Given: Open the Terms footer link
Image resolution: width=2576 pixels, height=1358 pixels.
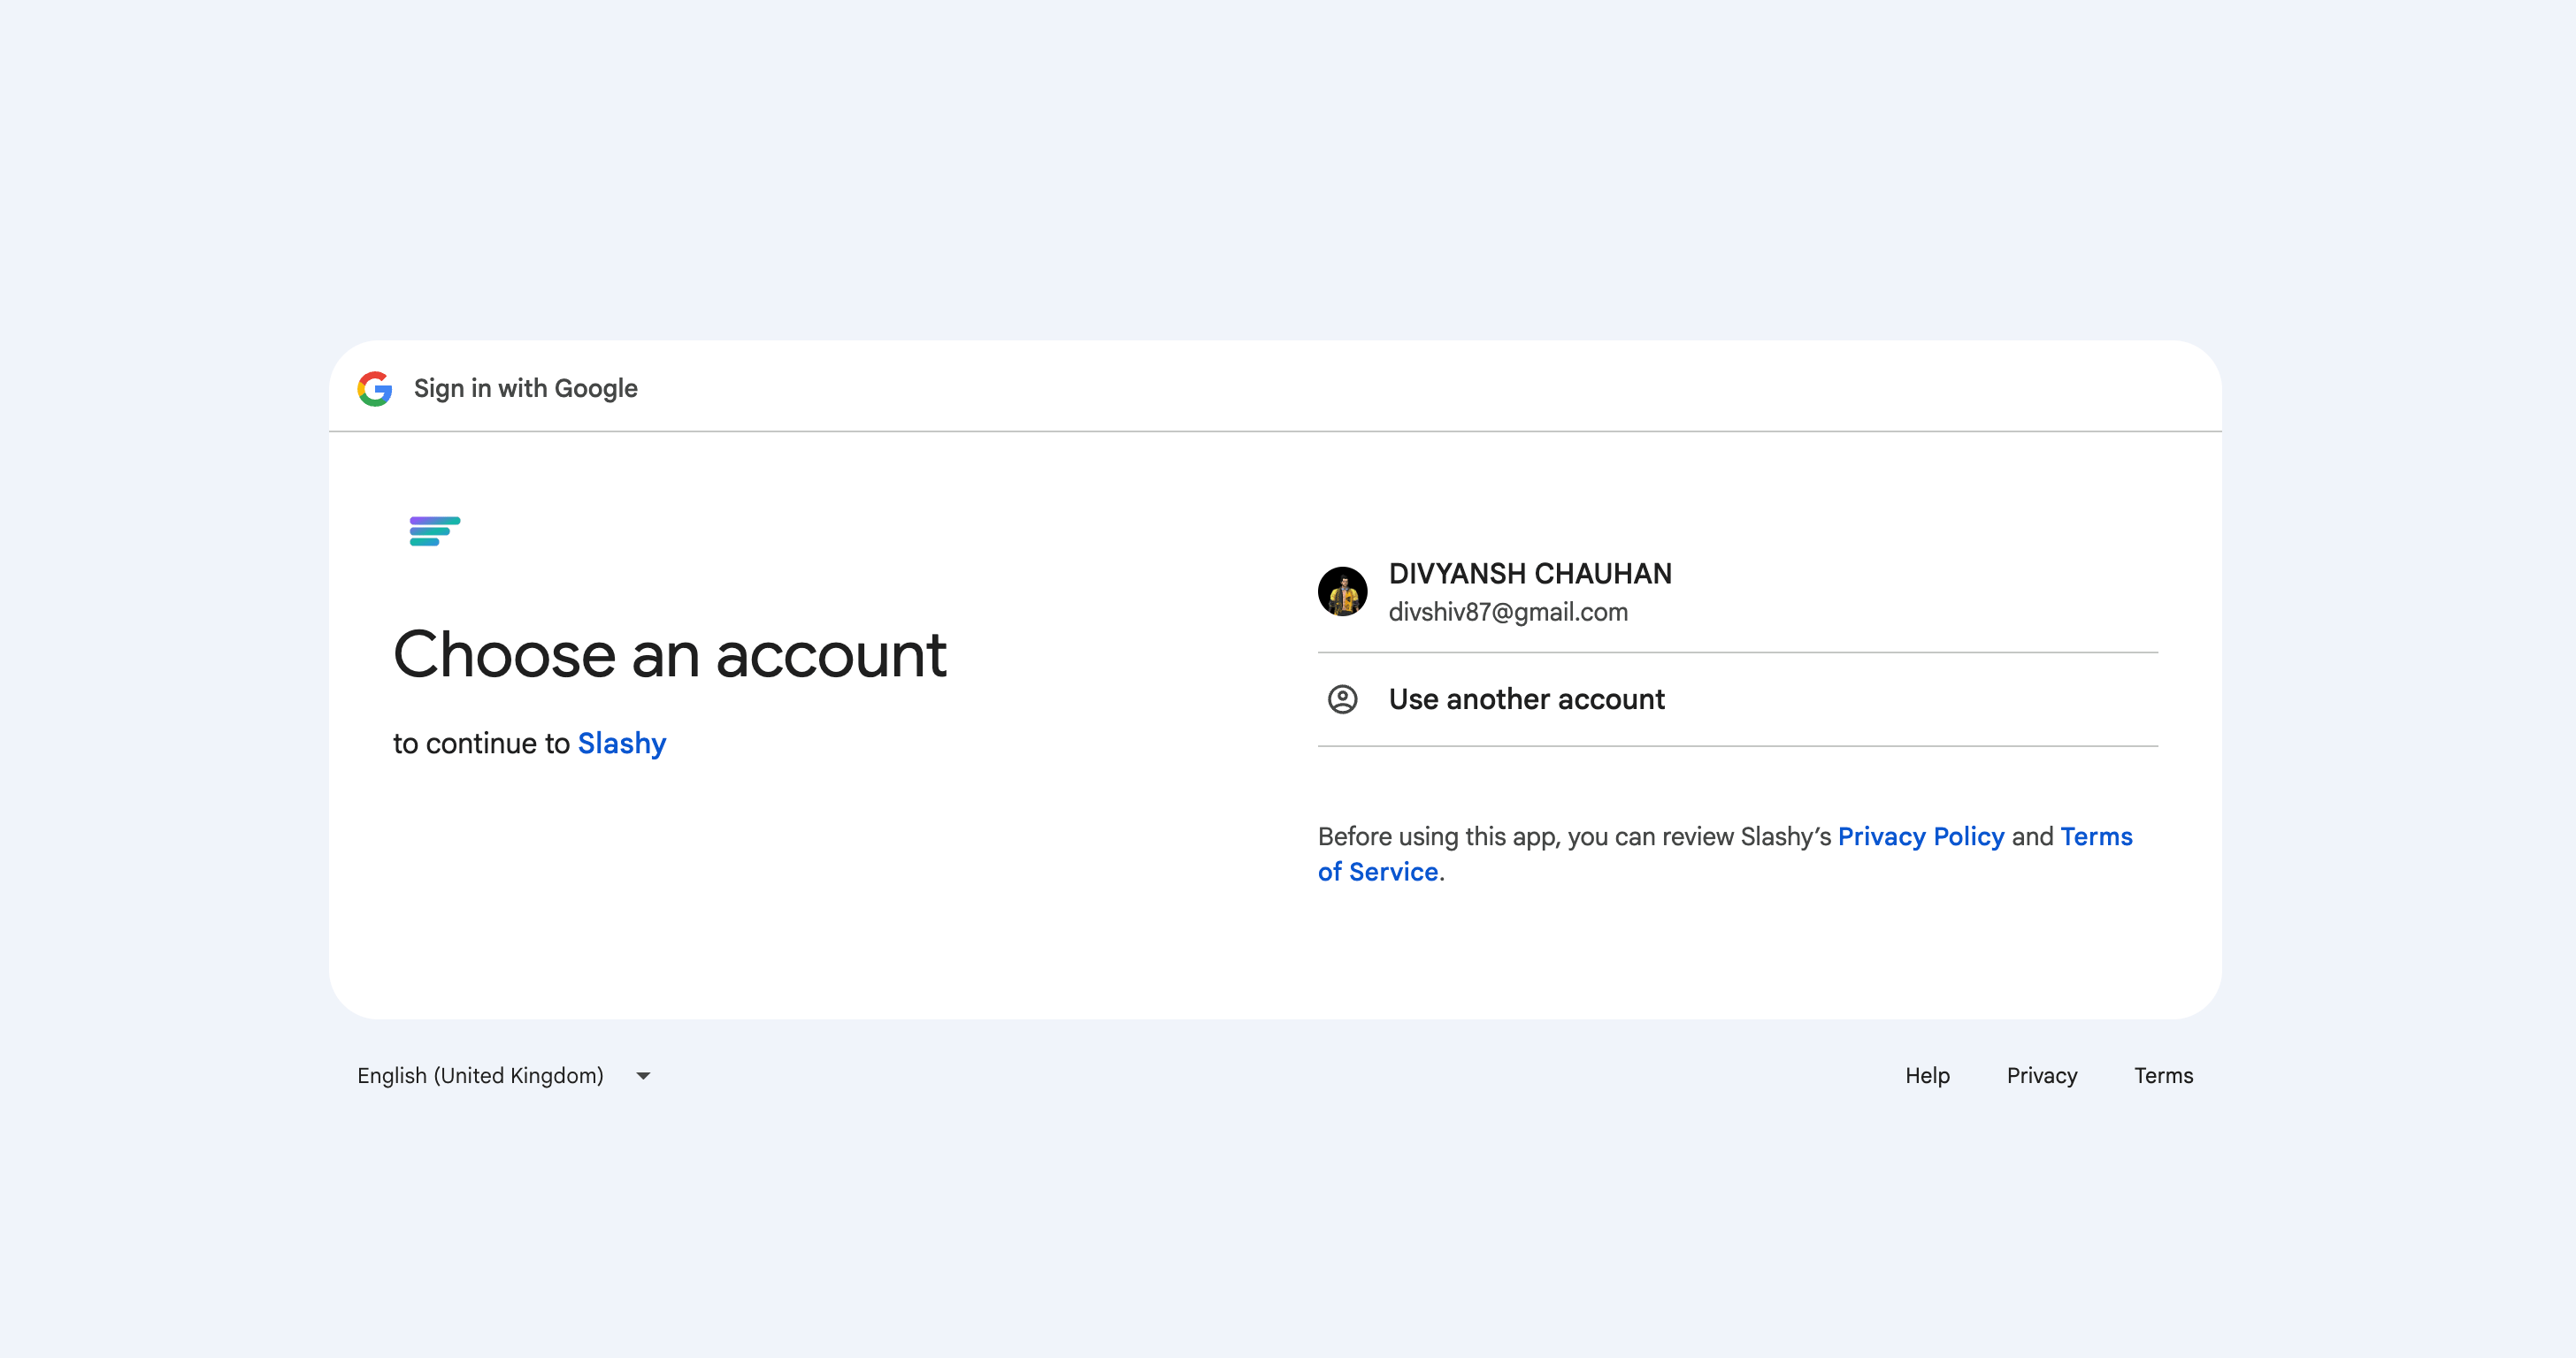Looking at the screenshot, I should 2163,1075.
